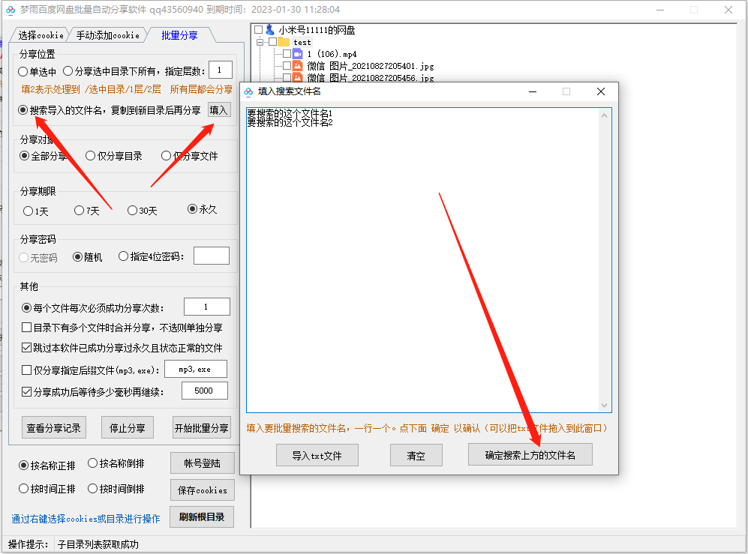Check the checkbox next to the test folder

point(272,42)
